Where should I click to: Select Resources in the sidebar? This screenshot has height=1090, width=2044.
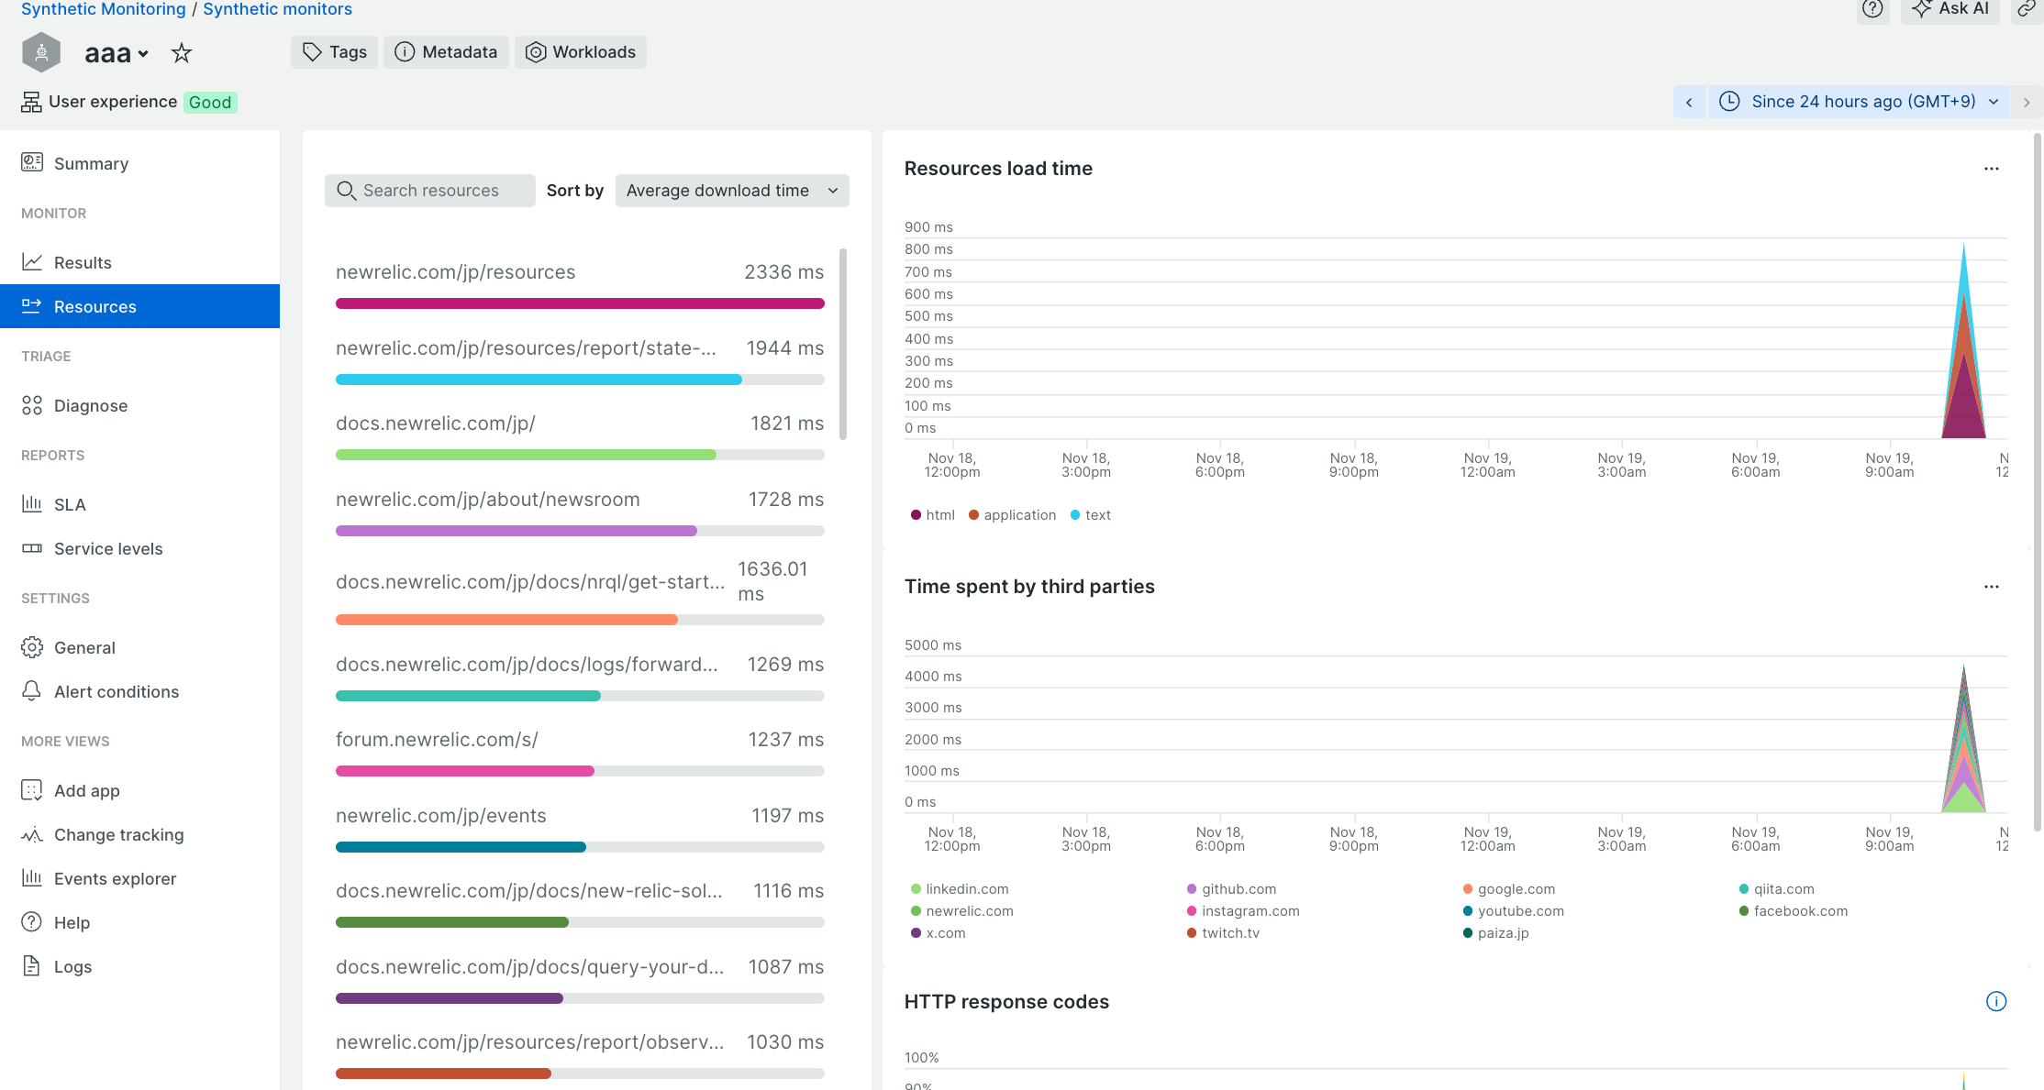pyautogui.click(x=139, y=306)
